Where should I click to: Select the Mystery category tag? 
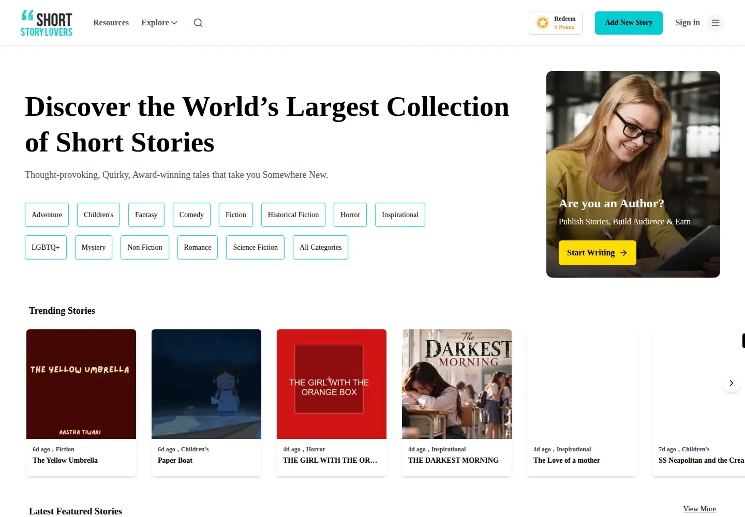[x=94, y=247]
